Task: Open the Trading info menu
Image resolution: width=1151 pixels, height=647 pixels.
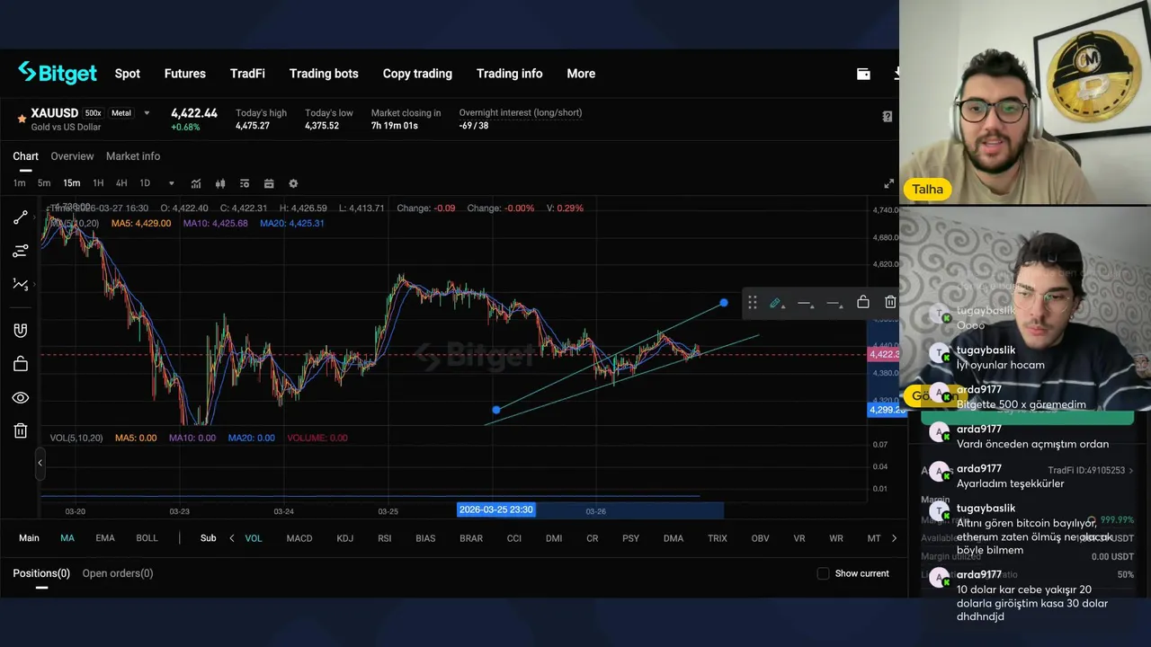Action: tap(510, 74)
